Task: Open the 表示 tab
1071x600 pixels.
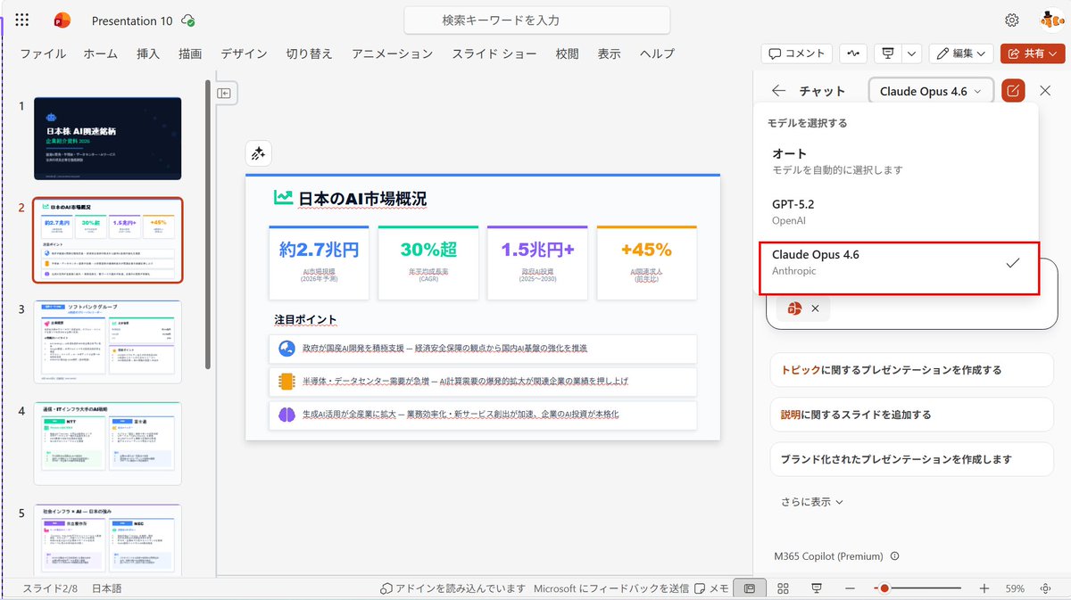Action: tap(610, 53)
